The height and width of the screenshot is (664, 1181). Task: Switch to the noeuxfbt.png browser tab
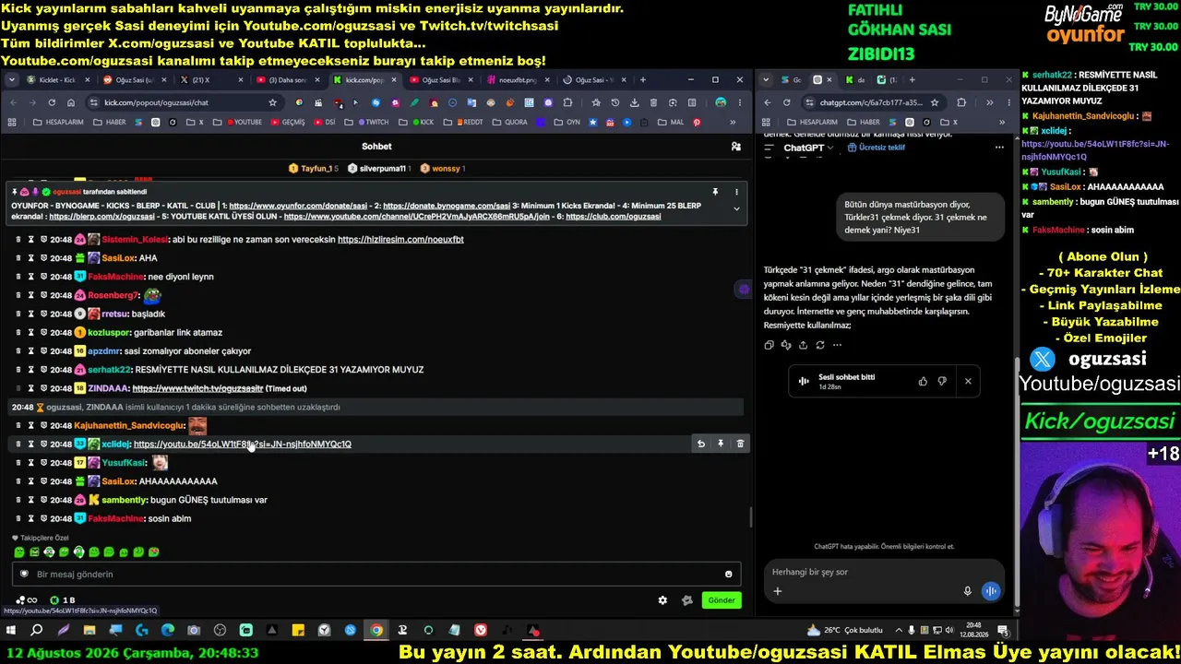517,80
